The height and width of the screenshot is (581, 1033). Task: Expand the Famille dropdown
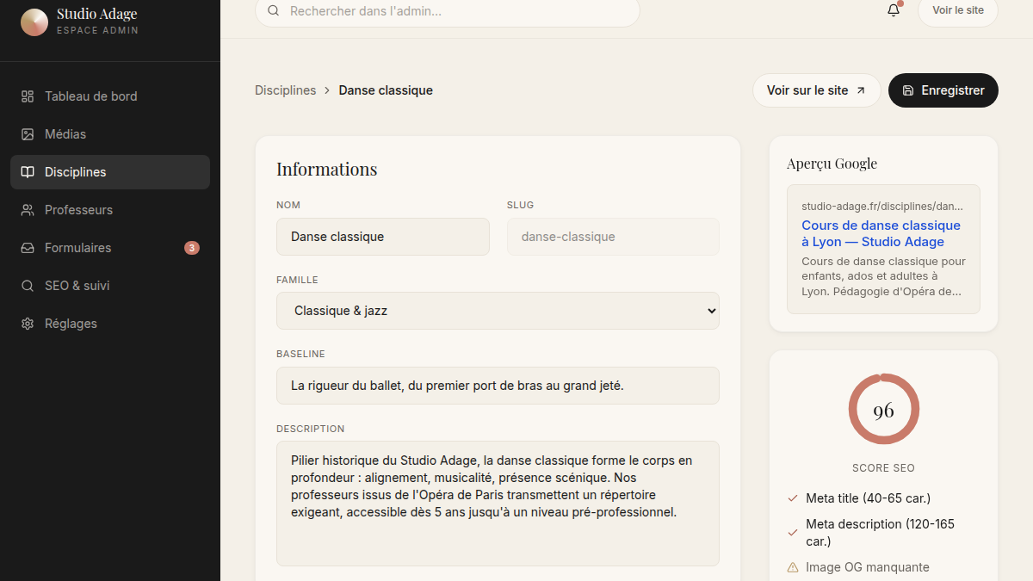tap(498, 311)
